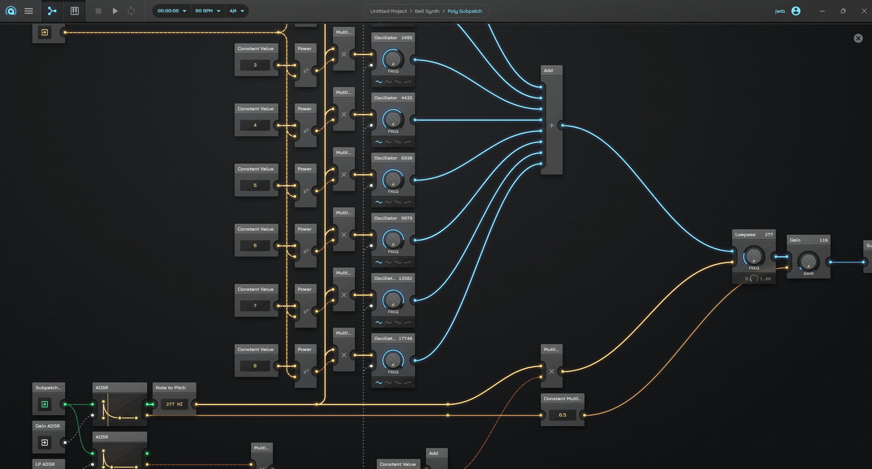The height and width of the screenshot is (469, 872).
Task: Open the 00:00:00 time dropdown
Action: pyautogui.click(x=172, y=11)
